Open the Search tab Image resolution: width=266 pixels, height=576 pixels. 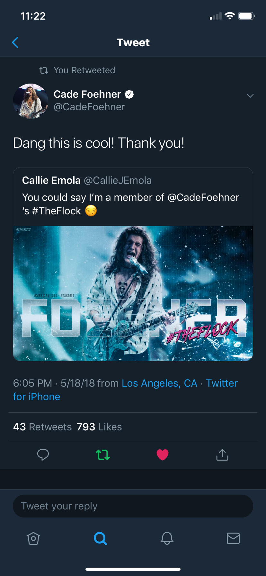click(100, 538)
